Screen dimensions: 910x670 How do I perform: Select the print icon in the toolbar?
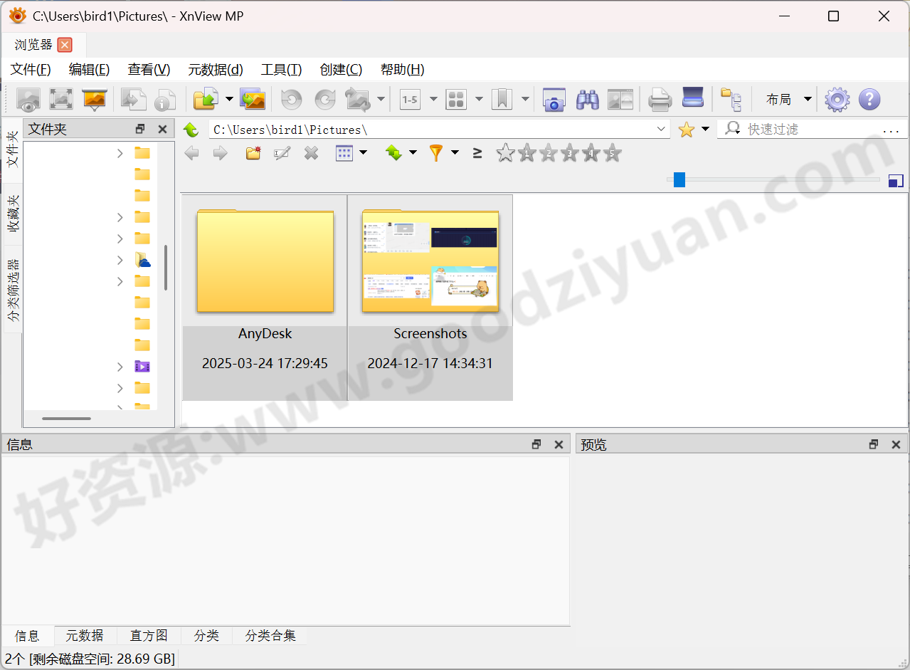tap(660, 100)
